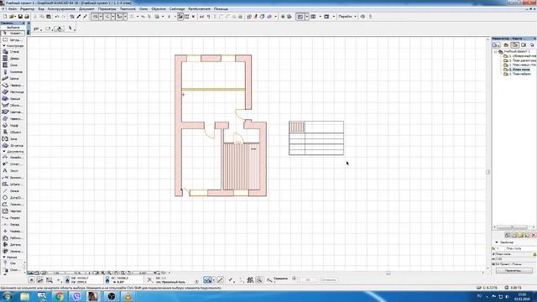Select the Zone (Зона) tool
Screen dimensions: 537x302
[x=13, y=139]
